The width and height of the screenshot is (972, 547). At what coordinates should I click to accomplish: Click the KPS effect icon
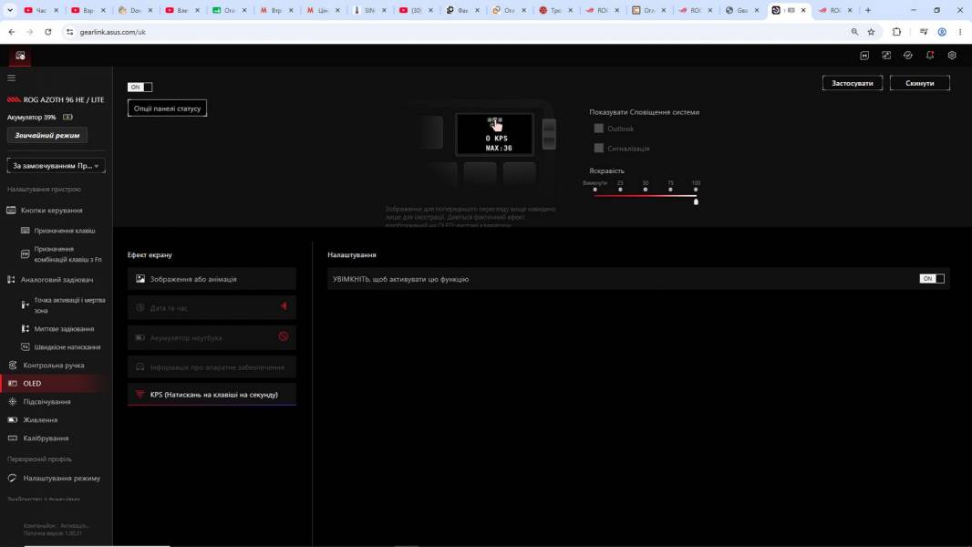tap(140, 394)
